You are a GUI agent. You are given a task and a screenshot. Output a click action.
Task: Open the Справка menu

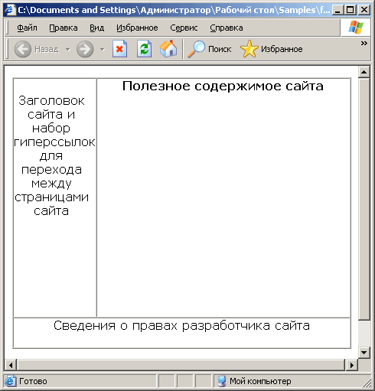(x=227, y=28)
